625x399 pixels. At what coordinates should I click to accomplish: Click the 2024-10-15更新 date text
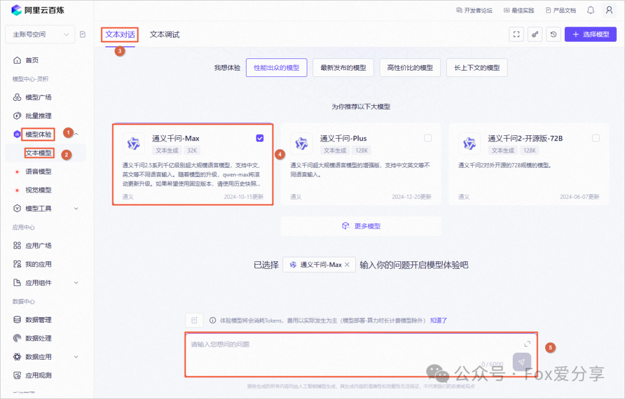244,197
